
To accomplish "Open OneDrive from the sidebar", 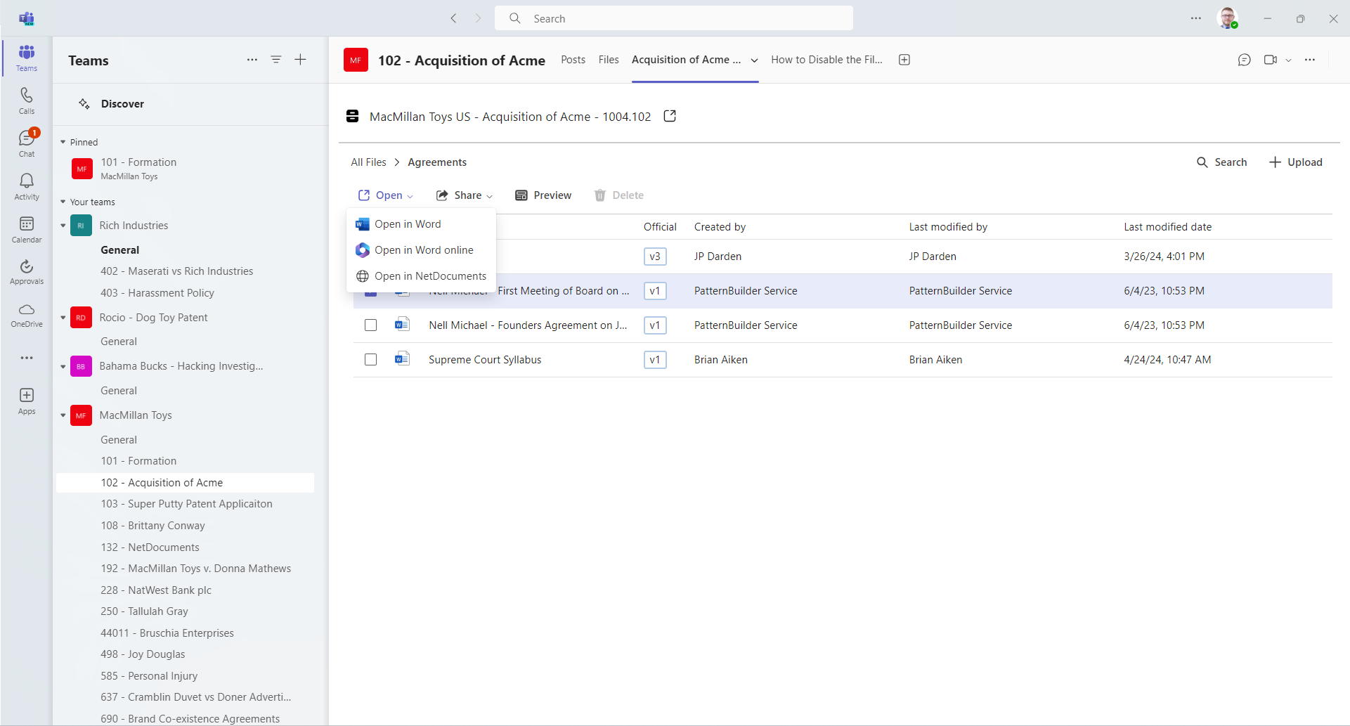I will tap(26, 314).
